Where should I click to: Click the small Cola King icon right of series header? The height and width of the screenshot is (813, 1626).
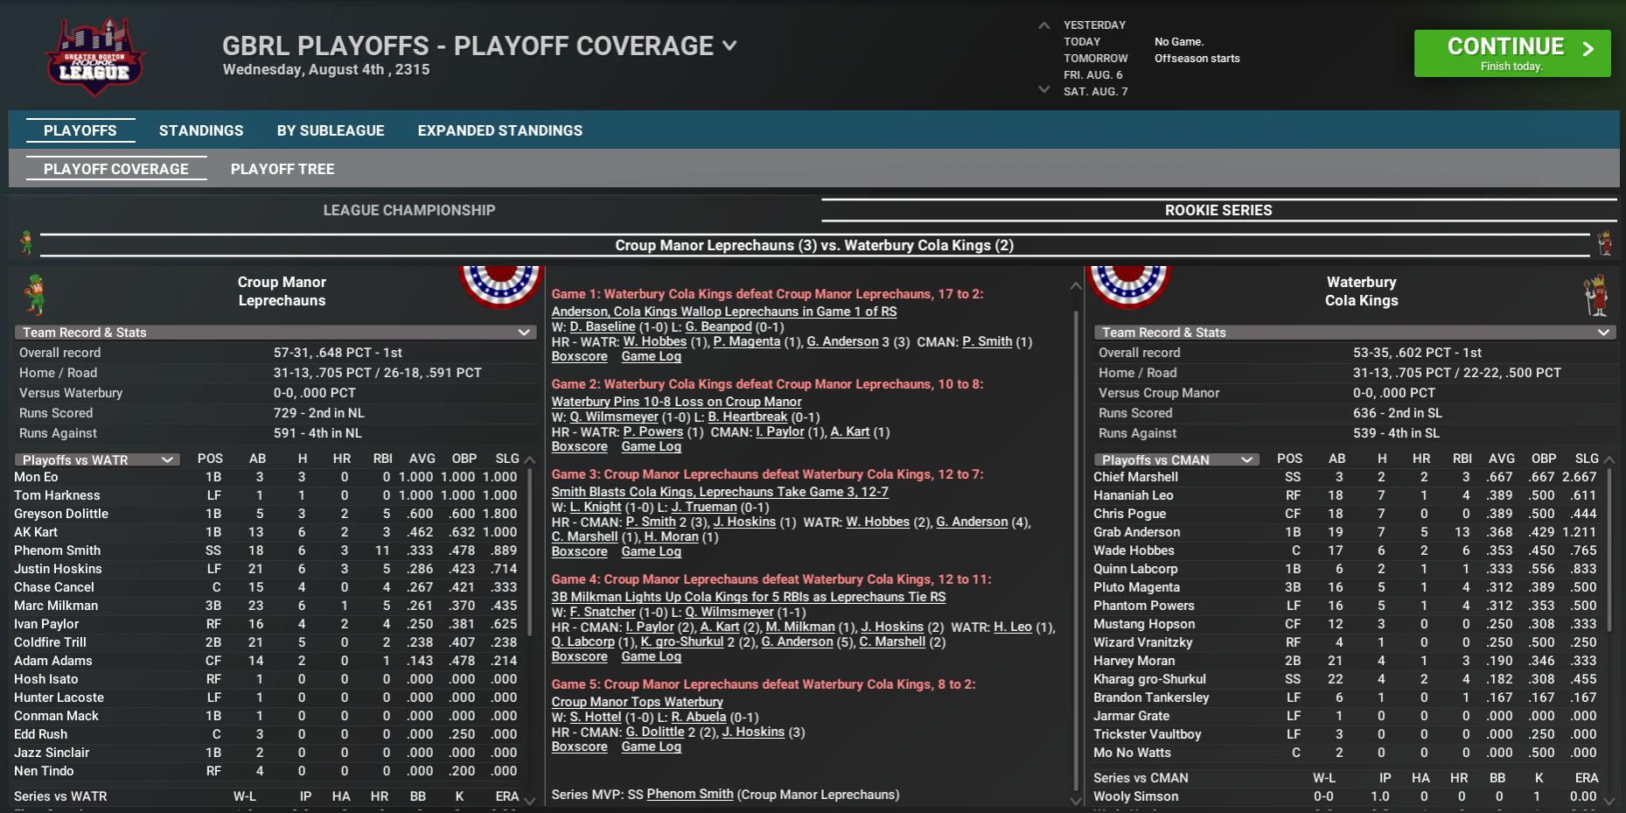(1604, 243)
